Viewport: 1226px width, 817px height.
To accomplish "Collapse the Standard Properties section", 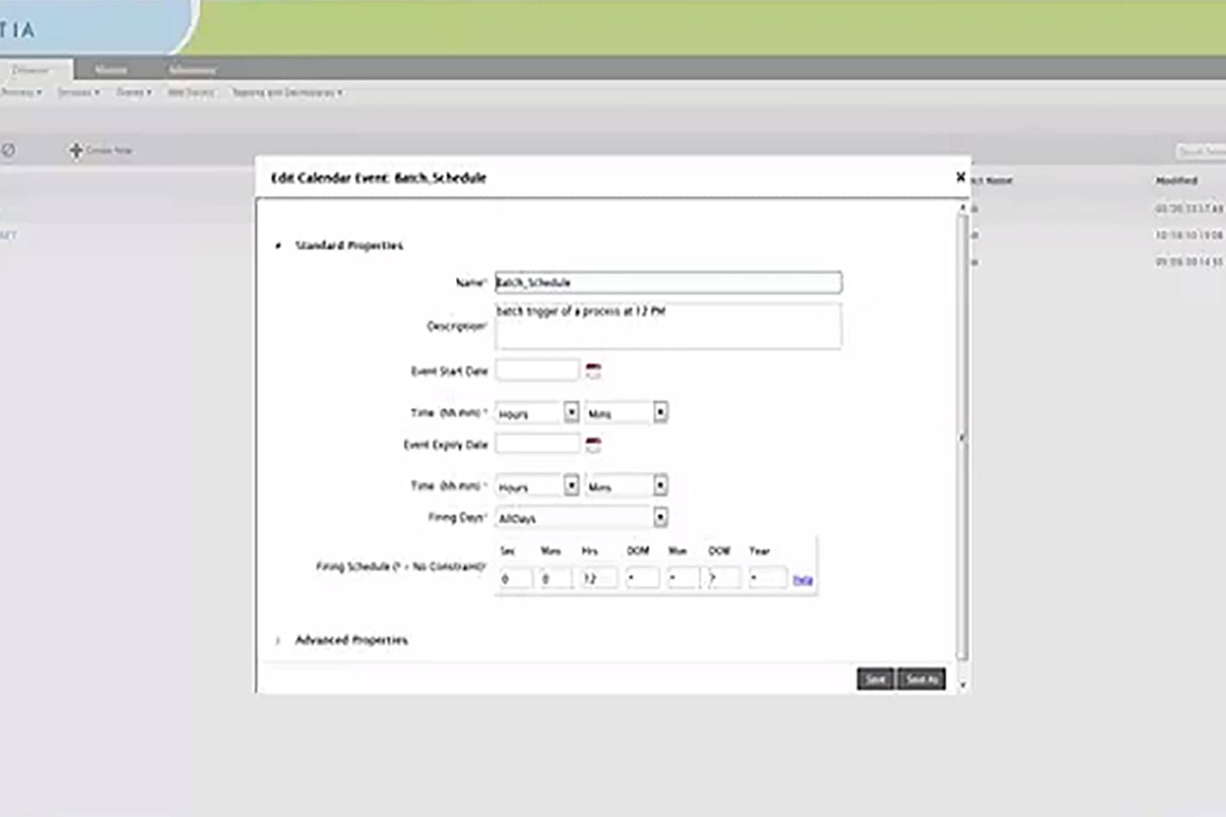I will (279, 246).
